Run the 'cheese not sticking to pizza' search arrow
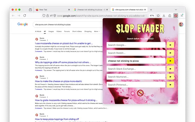This screenshot has height=122, width=195. pos(170,61)
